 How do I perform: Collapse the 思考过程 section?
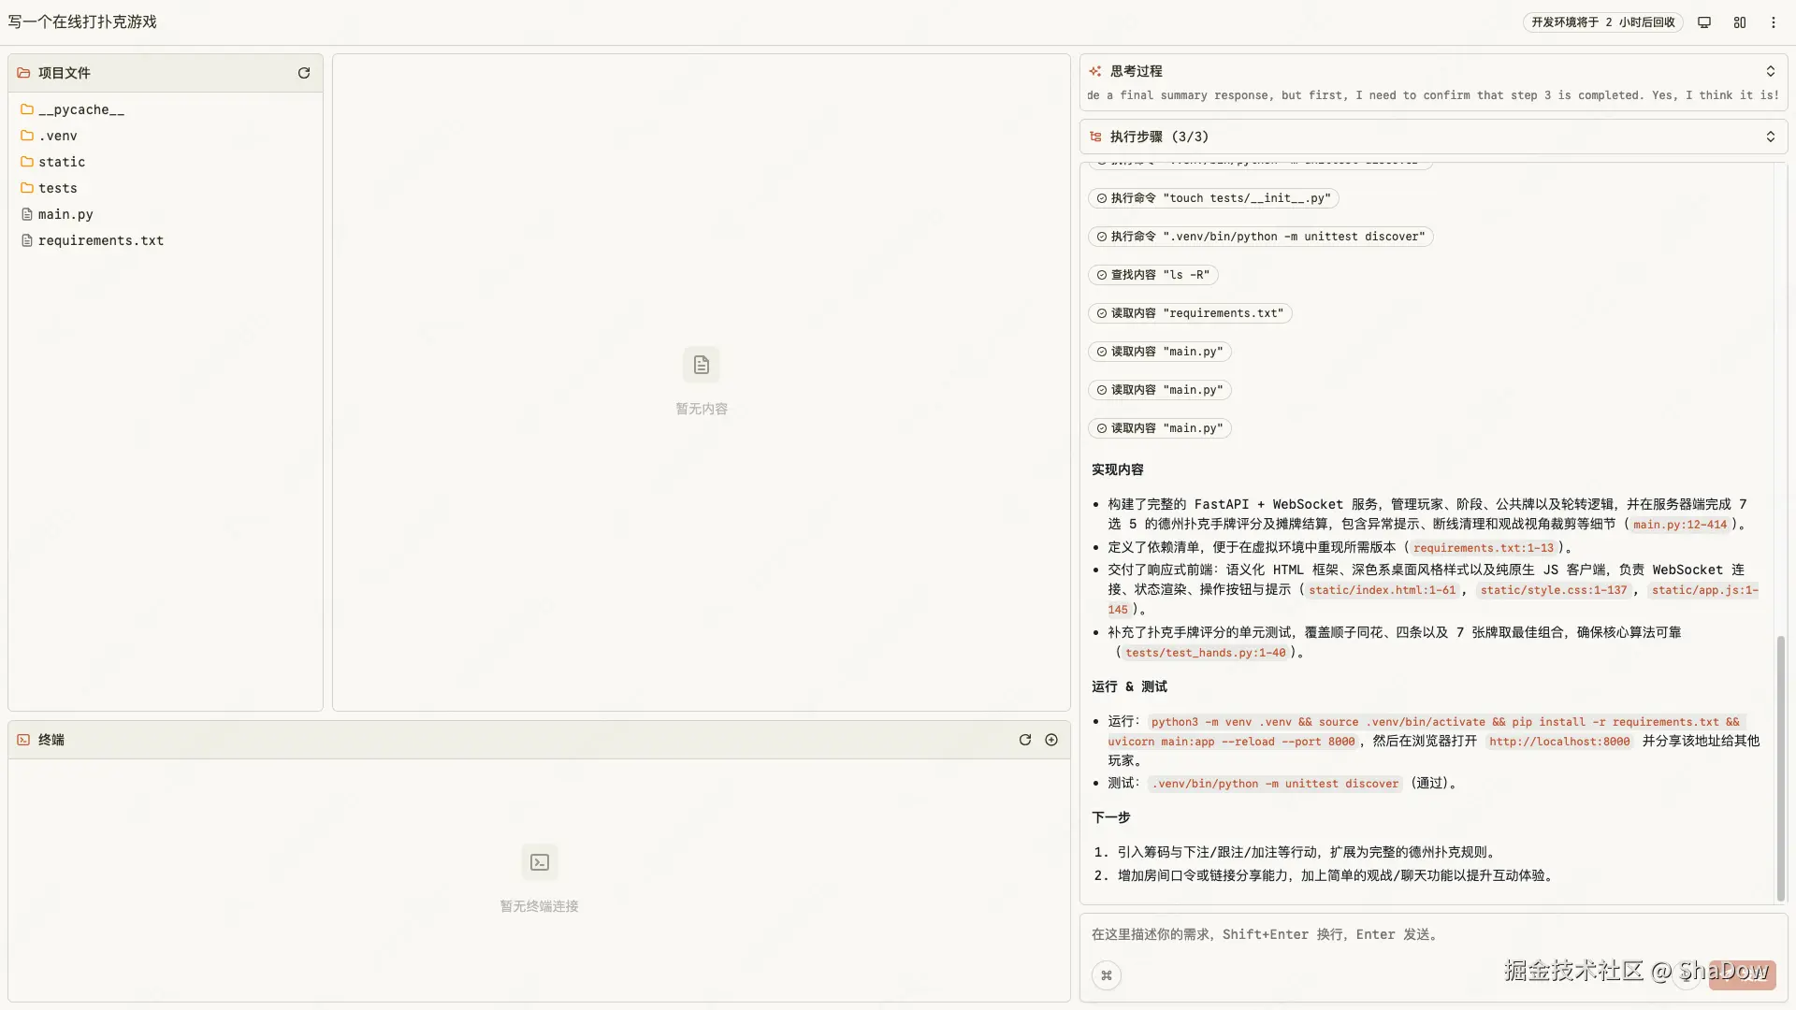[x=1771, y=71]
